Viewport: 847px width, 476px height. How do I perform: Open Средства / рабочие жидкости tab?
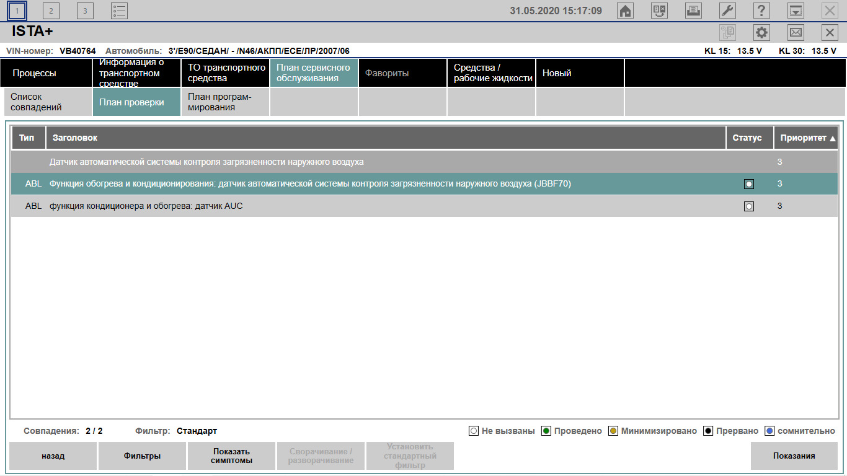click(491, 73)
